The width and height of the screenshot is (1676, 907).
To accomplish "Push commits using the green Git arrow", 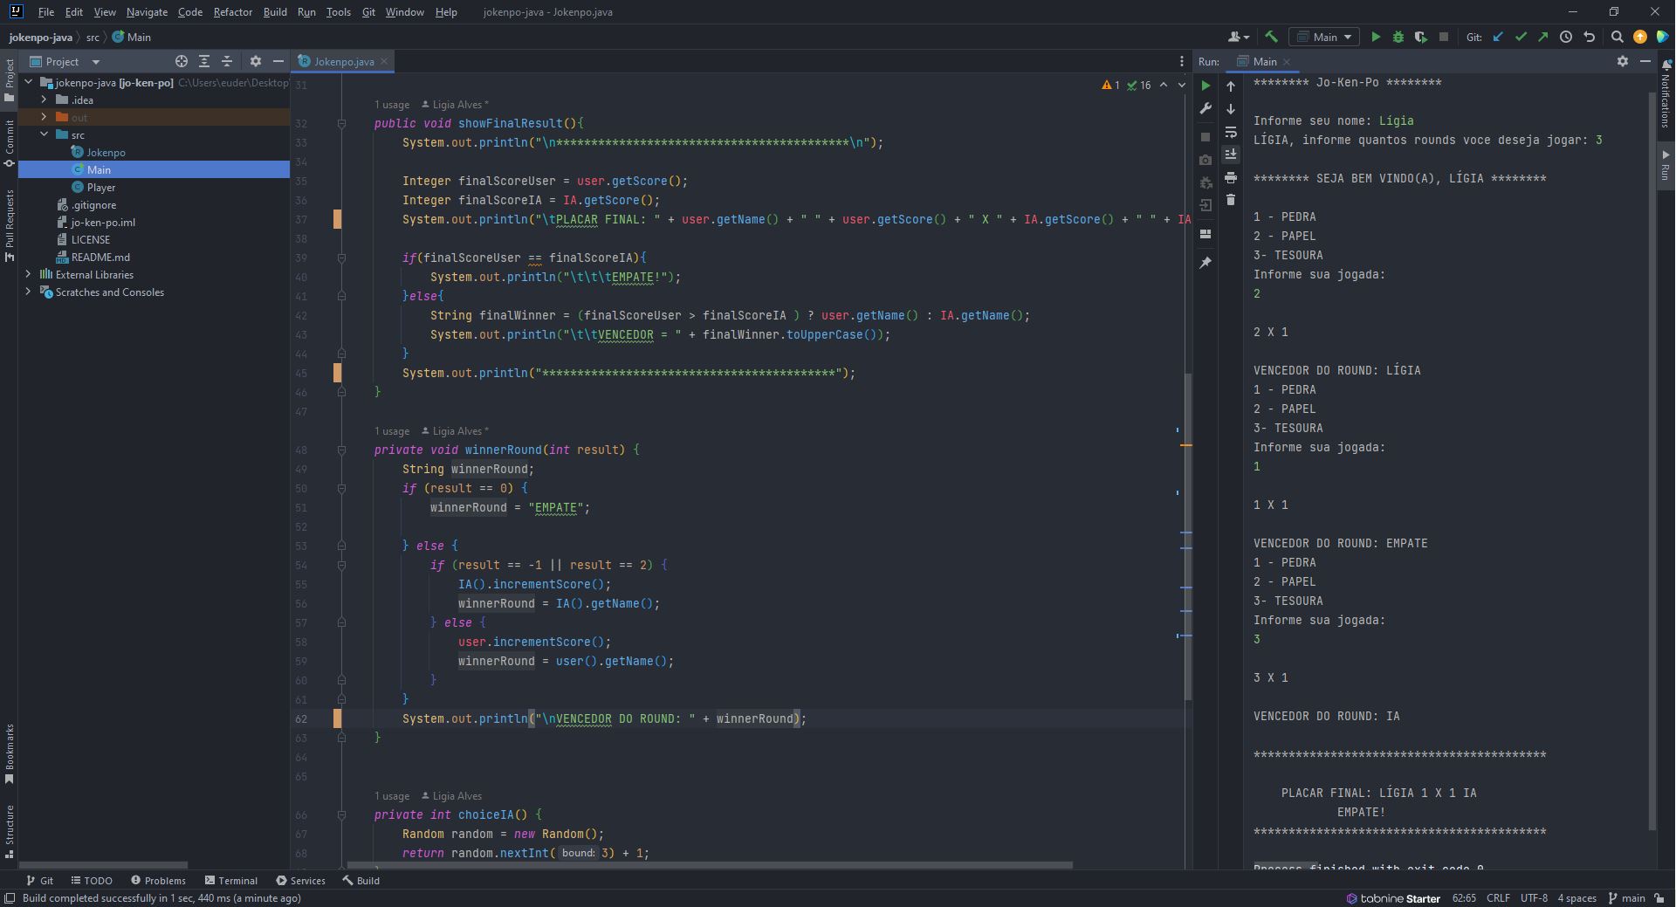I will click(x=1543, y=37).
